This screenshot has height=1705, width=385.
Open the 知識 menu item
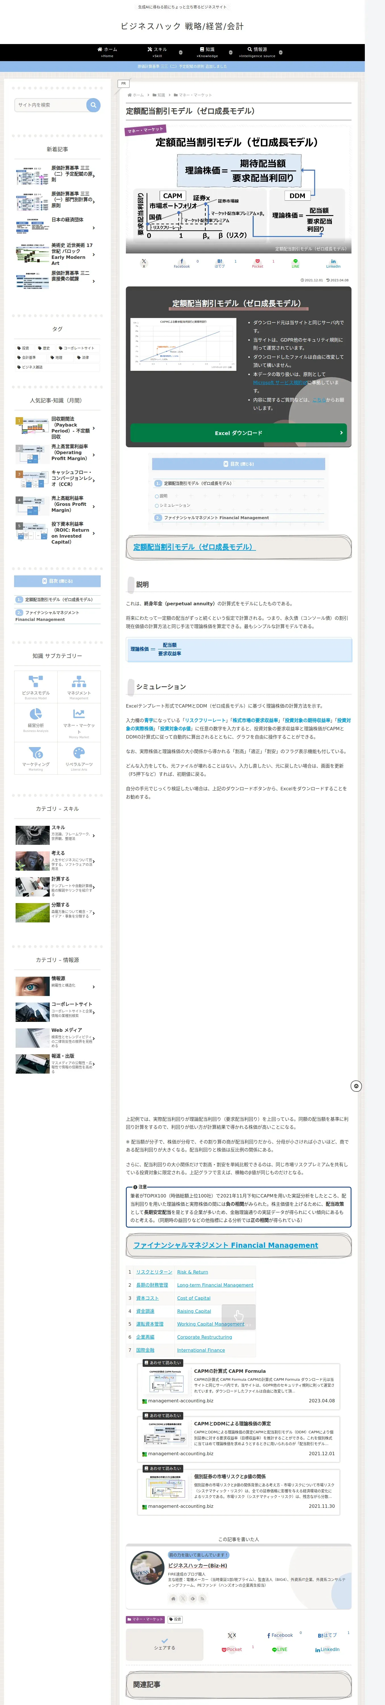pos(207,52)
